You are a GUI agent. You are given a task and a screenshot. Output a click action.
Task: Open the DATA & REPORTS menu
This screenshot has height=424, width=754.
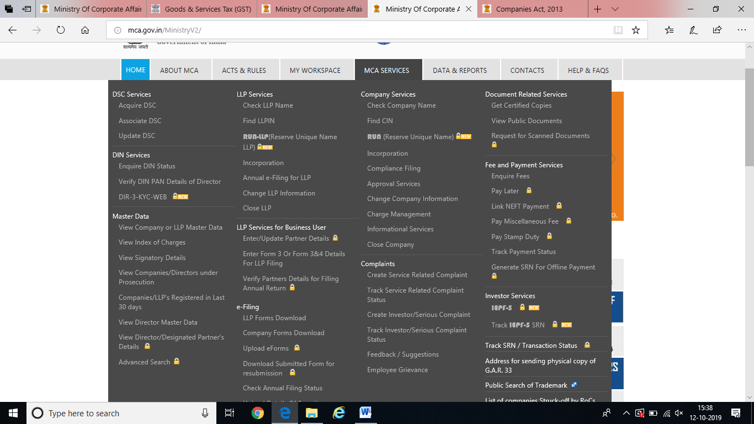459,70
